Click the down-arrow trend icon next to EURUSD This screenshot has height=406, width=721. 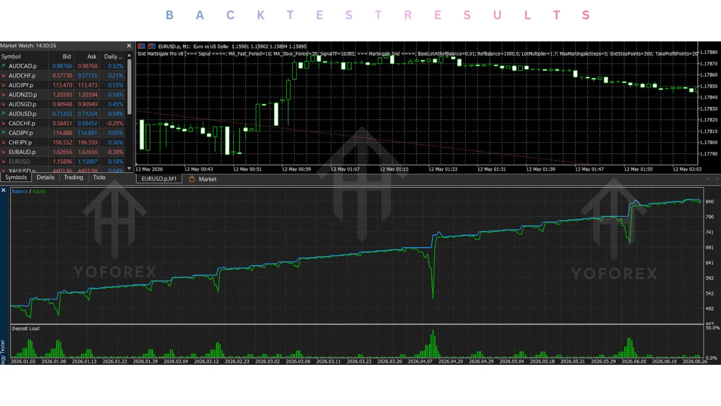pos(3,162)
